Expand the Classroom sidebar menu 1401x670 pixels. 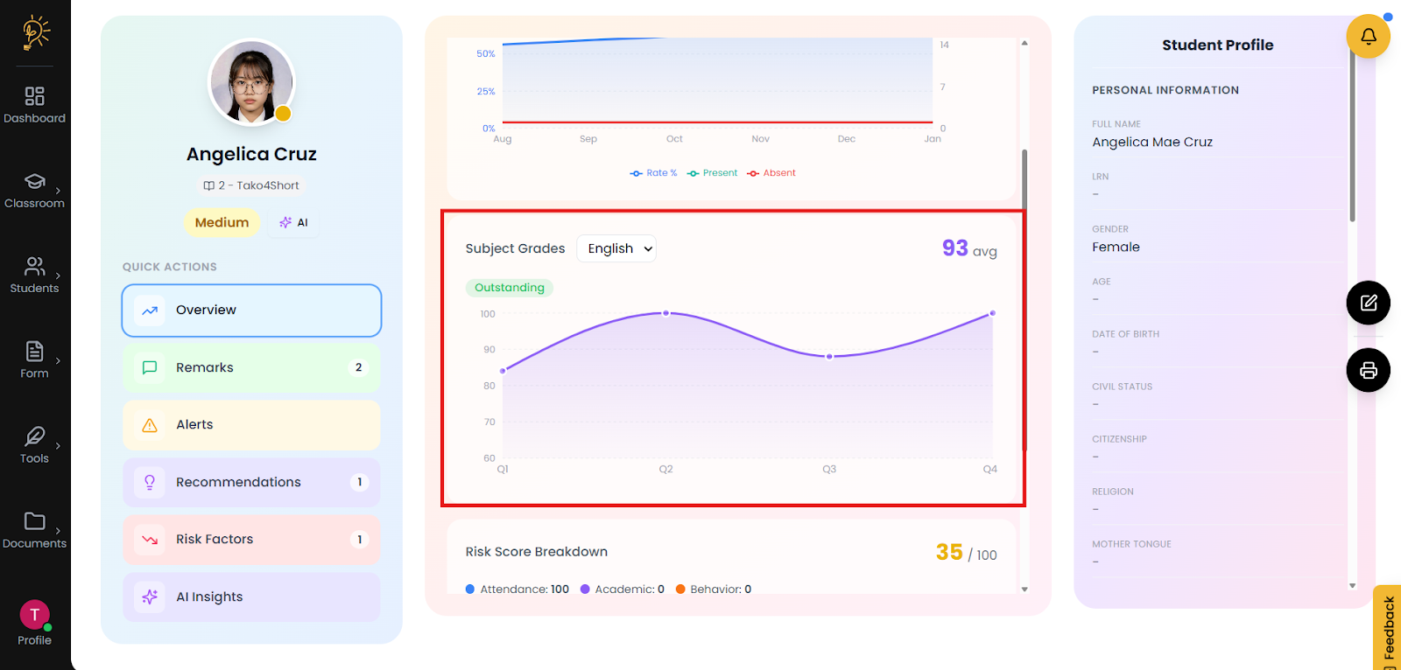(34, 190)
